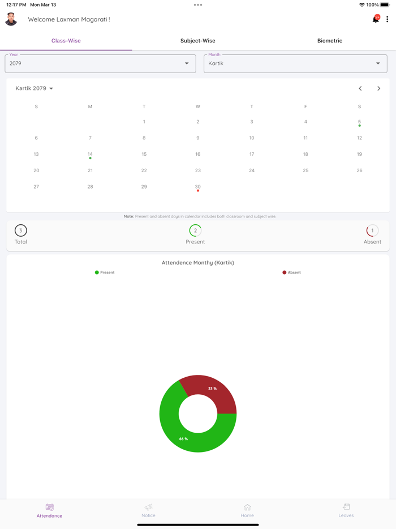Viewport: 396px width, 529px height.
Task: Select day 25 in the calendar
Action: point(305,170)
